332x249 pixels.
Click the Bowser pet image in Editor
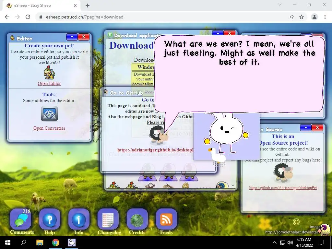tap(49, 73)
